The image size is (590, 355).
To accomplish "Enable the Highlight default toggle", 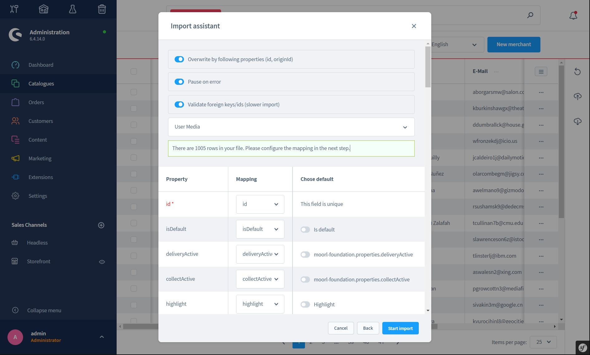I will pyautogui.click(x=305, y=304).
